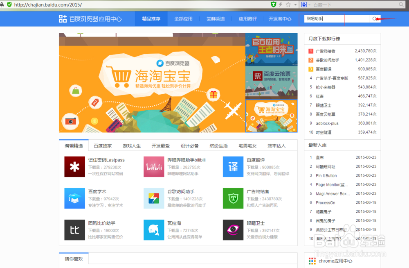Switch to the 效率达人 category tab
The width and height of the screenshot is (409, 268).
276,145
